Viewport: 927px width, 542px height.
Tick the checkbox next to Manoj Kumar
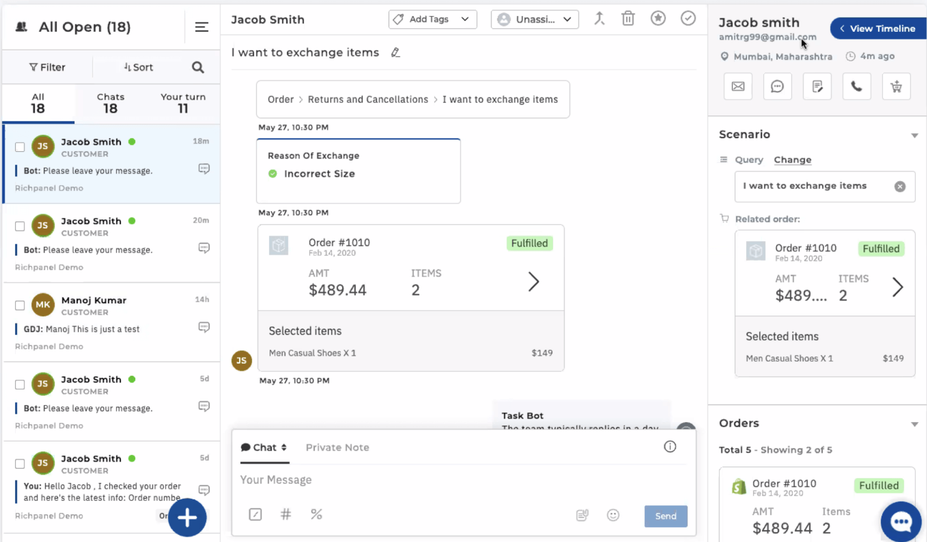tap(19, 305)
